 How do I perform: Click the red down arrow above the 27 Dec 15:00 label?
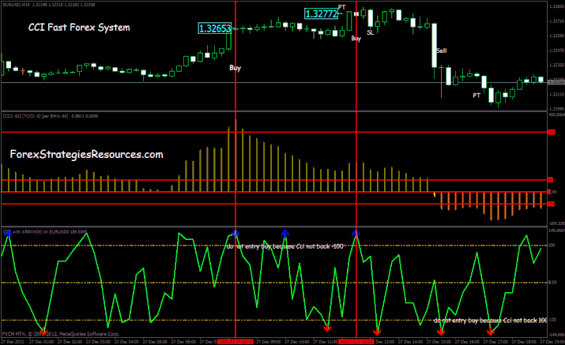pos(441,332)
